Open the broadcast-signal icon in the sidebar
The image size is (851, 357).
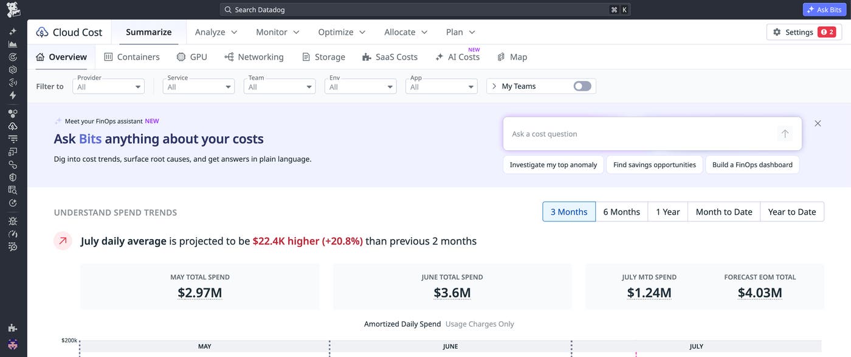(13, 83)
